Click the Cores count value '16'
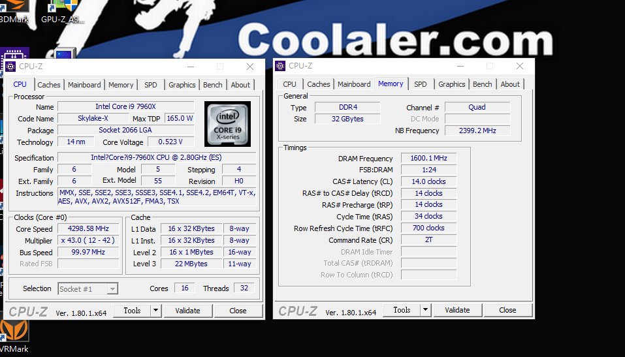 [185, 288]
